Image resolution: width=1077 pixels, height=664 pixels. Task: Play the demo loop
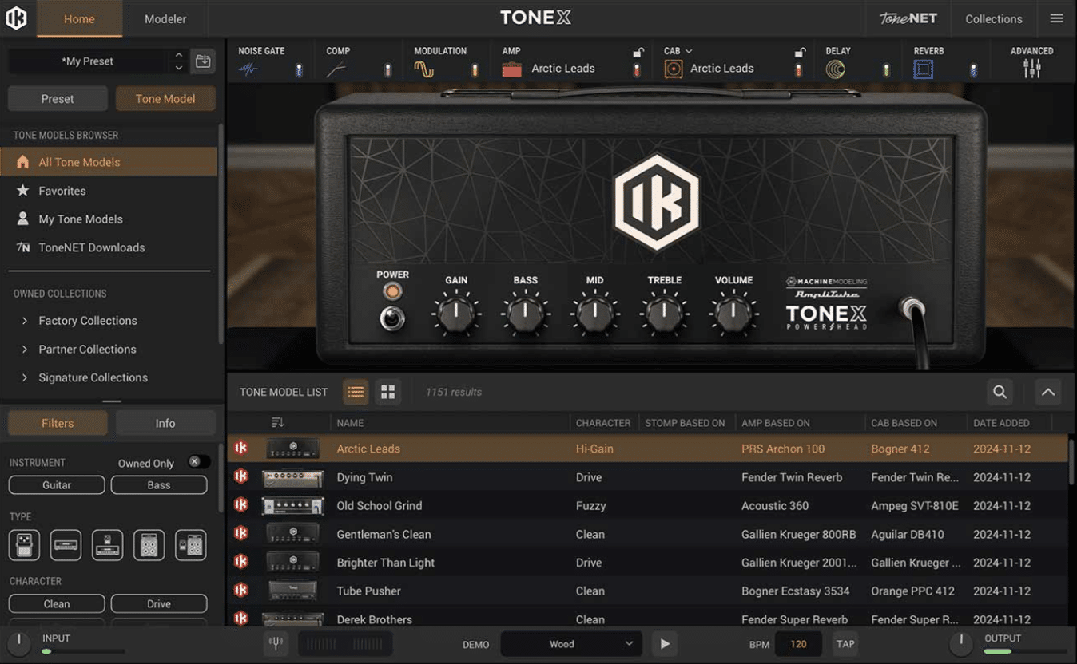tap(664, 644)
